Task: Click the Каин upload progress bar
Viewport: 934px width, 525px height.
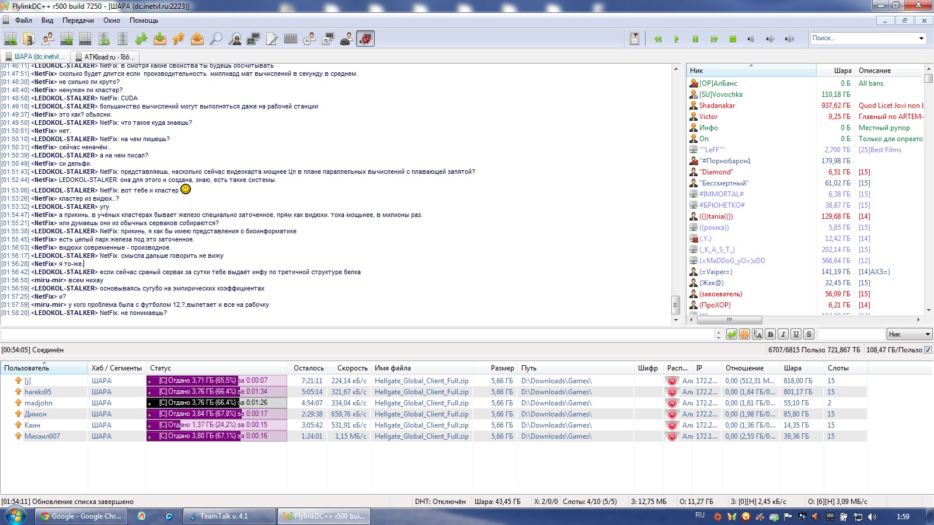Action: tap(217, 425)
